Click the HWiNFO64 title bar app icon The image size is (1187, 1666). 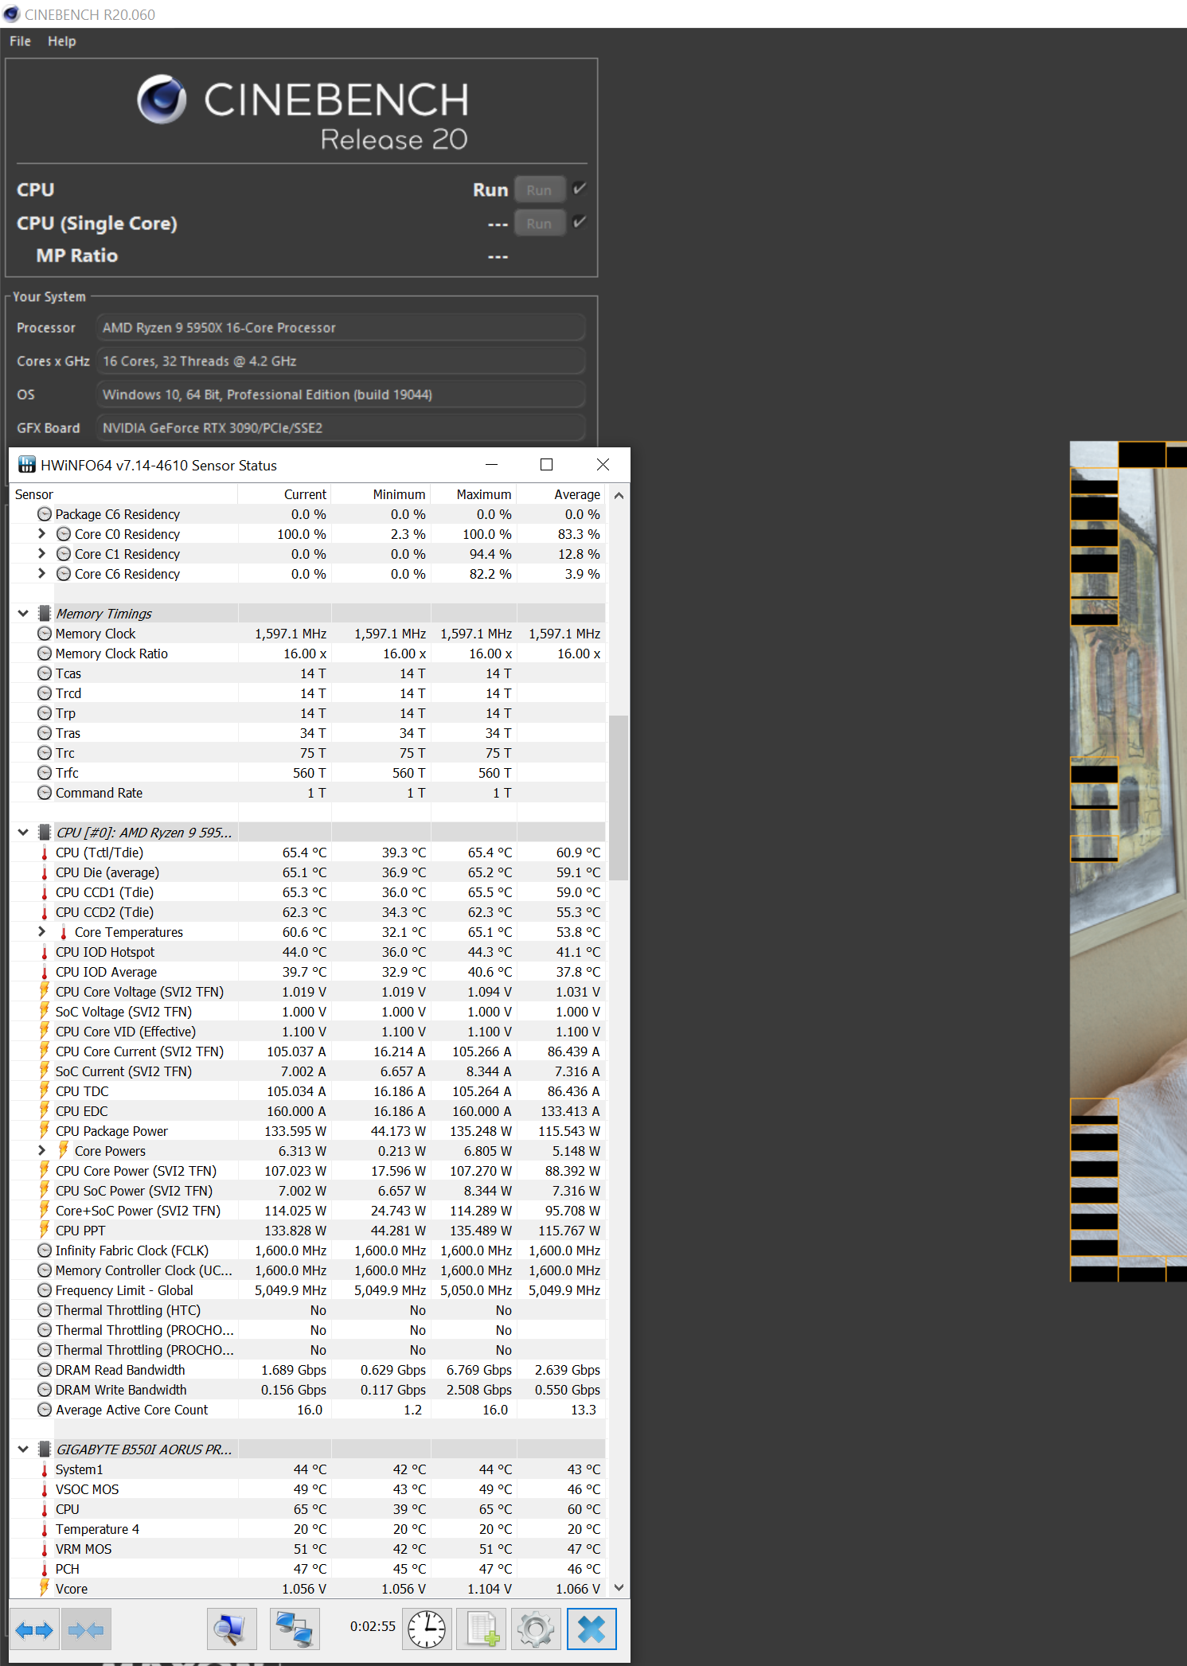pyautogui.click(x=27, y=465)
